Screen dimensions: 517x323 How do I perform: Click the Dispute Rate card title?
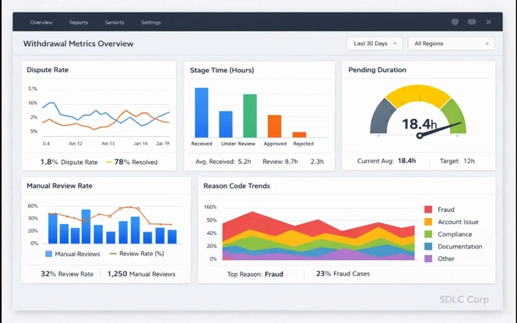(x=47, y=70)
